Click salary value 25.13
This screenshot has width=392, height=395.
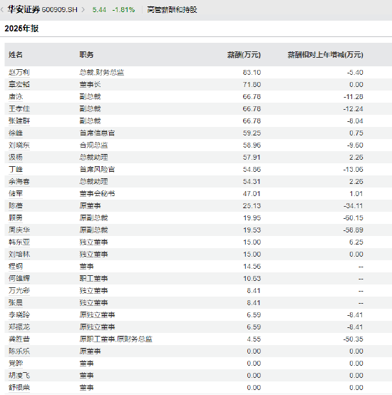tap(252, 205)
